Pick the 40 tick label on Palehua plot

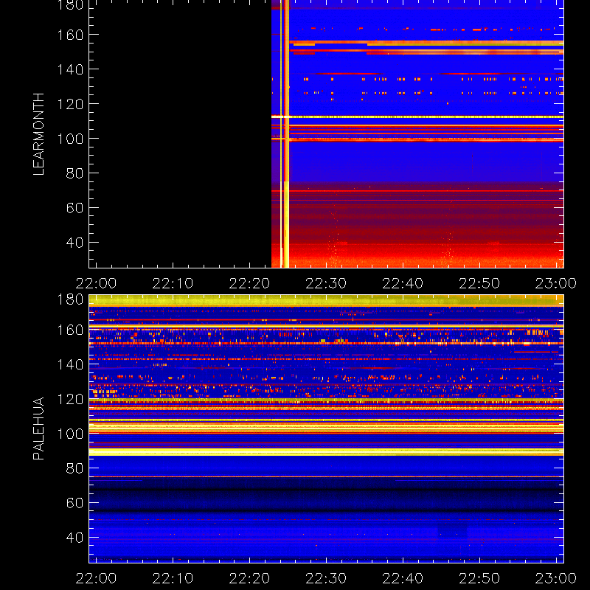[74, 538]
